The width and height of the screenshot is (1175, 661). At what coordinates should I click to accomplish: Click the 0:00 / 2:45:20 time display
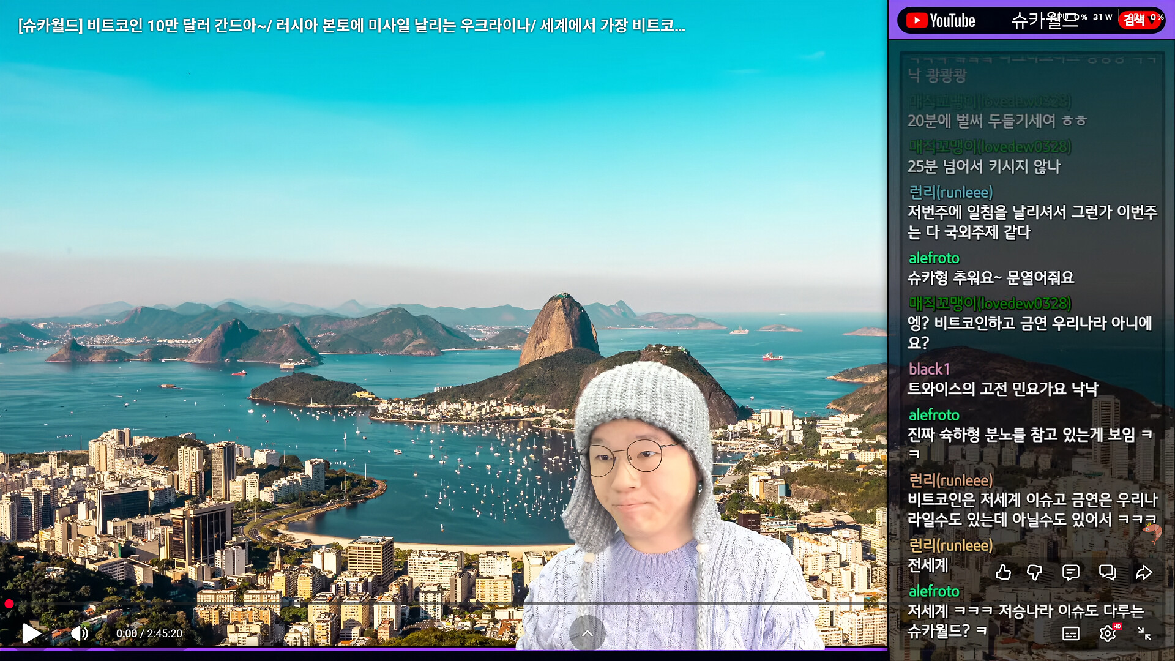[x=149, y=633]
